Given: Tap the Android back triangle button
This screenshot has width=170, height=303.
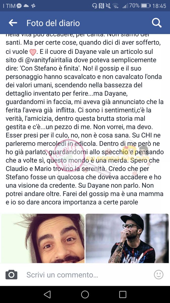Looking at the screenshot, I should click(47, 294).
